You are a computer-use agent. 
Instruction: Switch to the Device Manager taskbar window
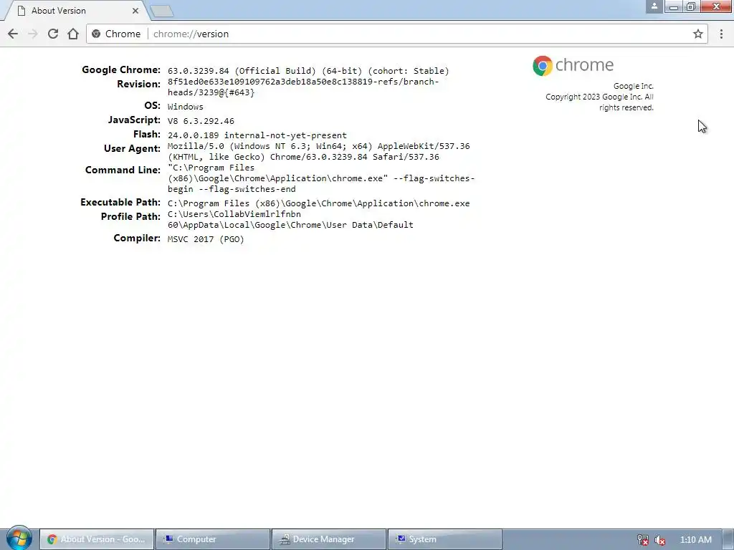point(329,539)
